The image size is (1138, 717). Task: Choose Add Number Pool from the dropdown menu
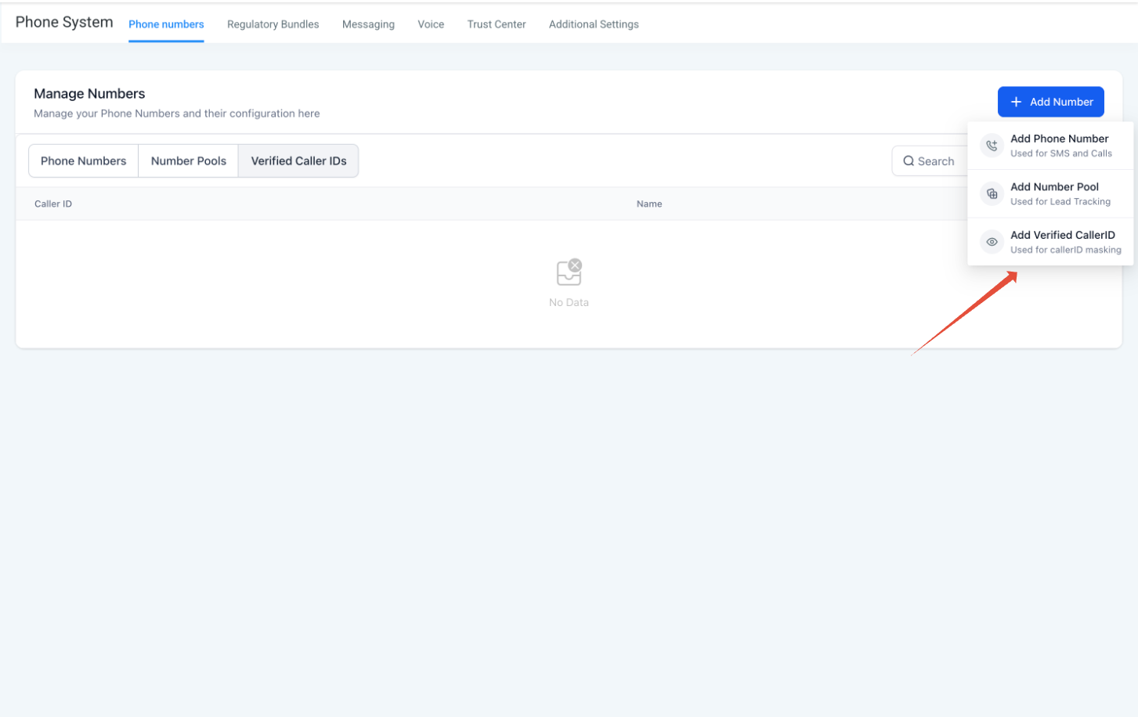point(1051,194)
